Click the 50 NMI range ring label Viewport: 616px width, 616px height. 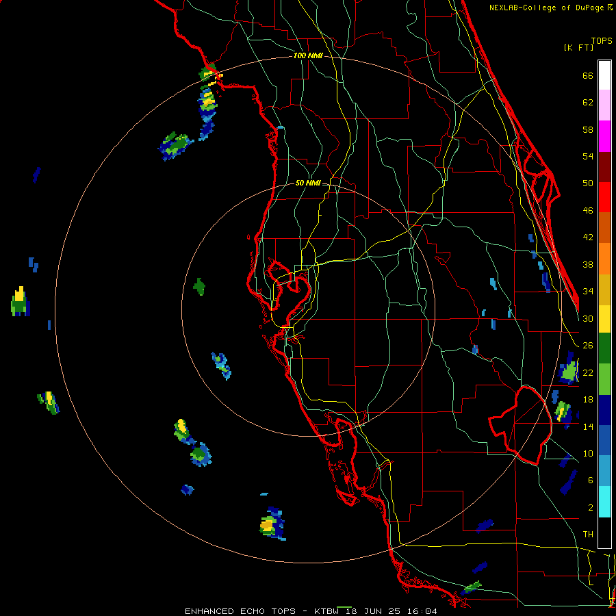pos(308,183)
